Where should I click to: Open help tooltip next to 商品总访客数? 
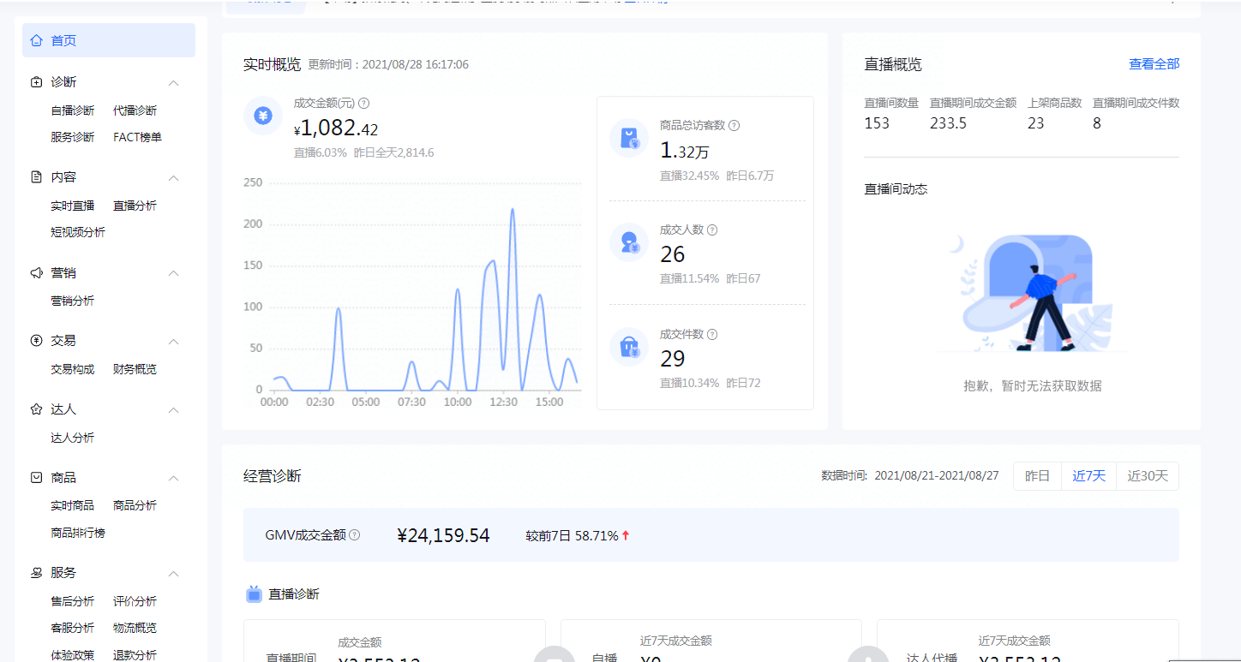click(x=734, y=125)
